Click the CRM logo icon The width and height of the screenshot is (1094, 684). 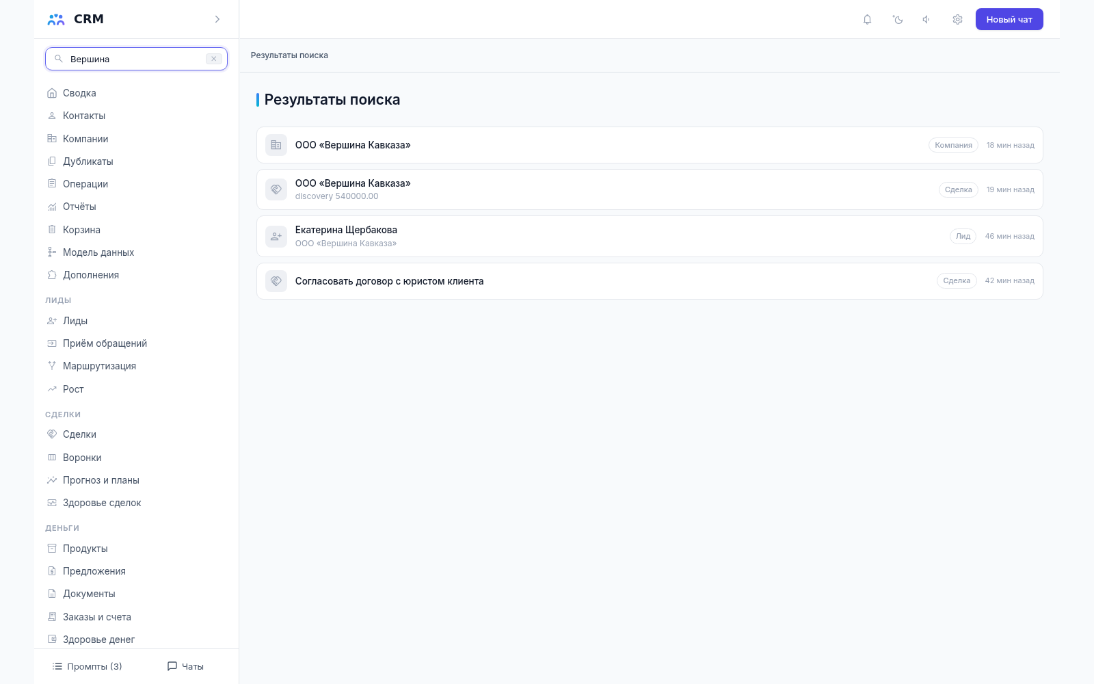point(56,19)
